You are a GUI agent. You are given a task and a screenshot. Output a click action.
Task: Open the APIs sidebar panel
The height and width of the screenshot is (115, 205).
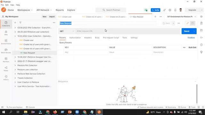tap(6, 33)
